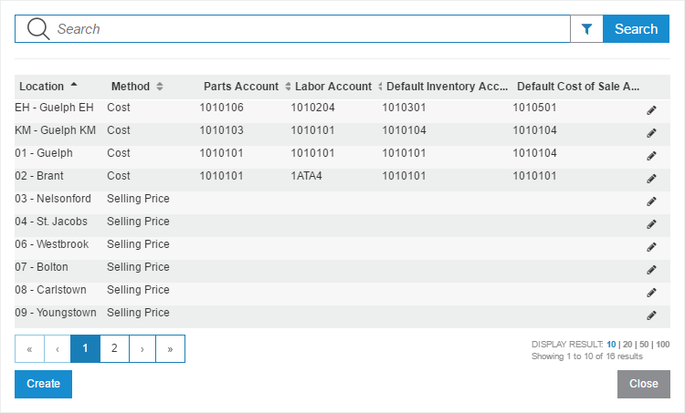Display 100 results per page
This screenshot has width=685, height=413.
click(663, 344)
